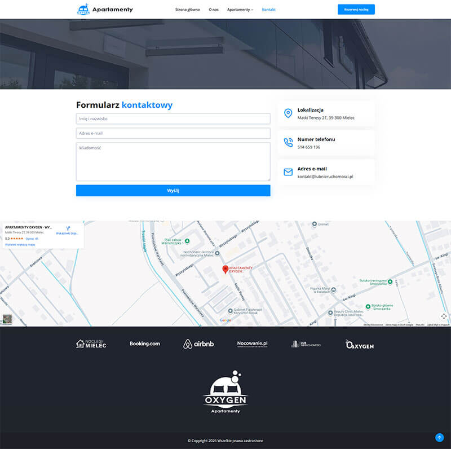Open the Airbnb logo link in footer
Screen dimensions: 451x449
[x=198, y=344]
